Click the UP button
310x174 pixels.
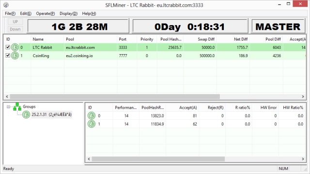[x=15, y=22]
